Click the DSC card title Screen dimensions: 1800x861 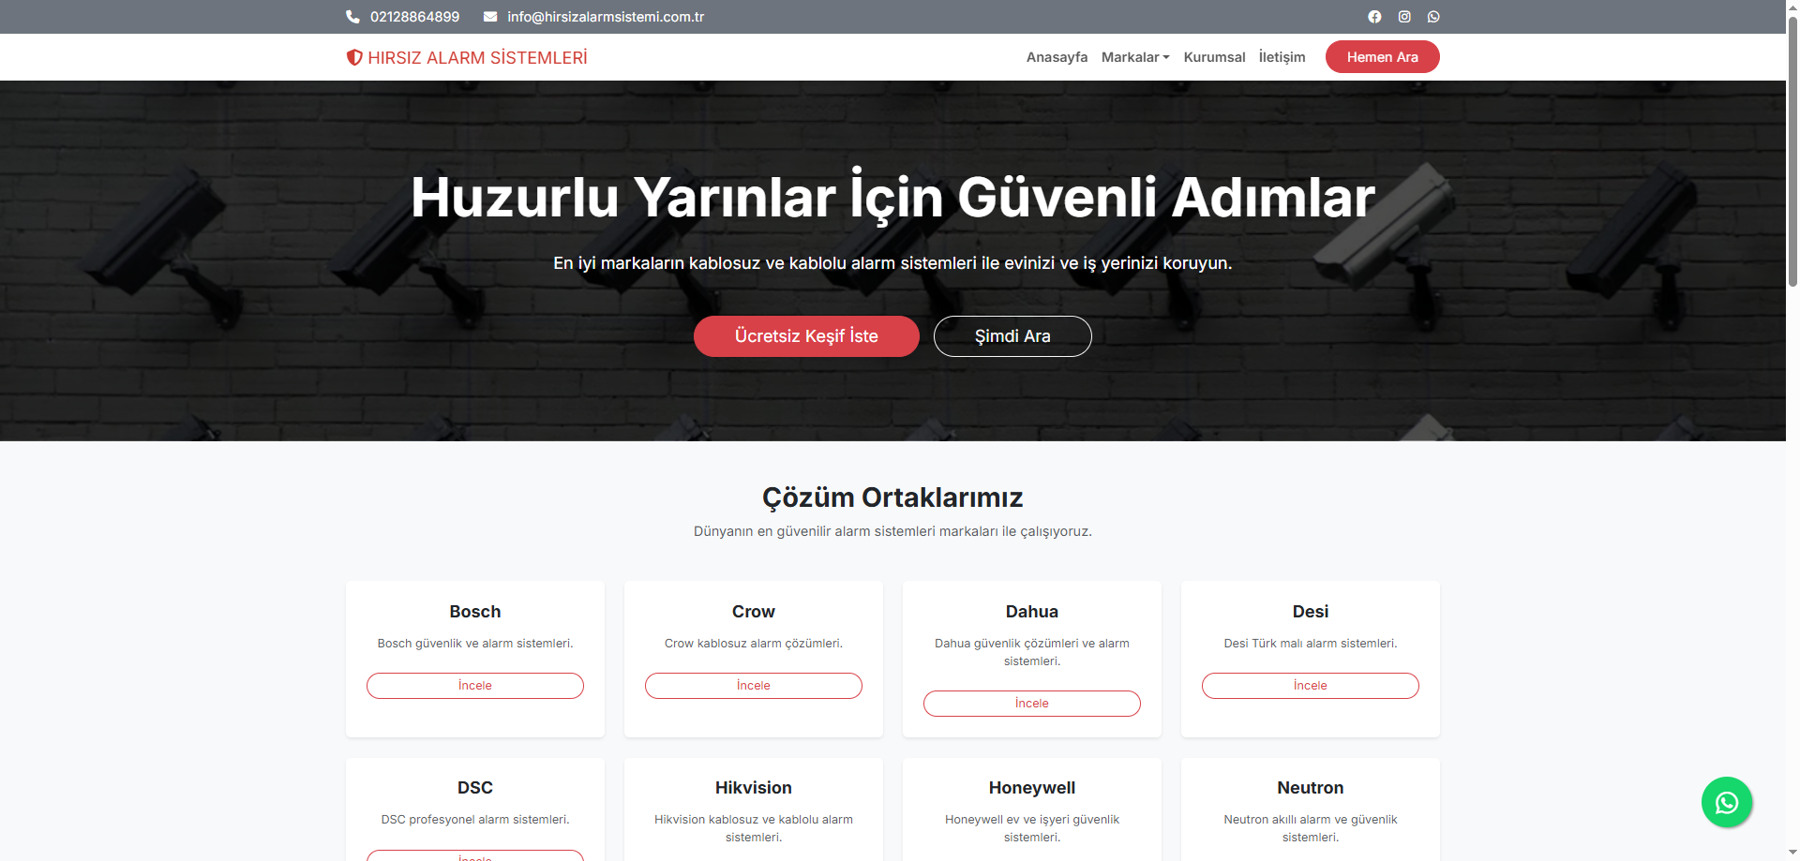coord(475,788)
